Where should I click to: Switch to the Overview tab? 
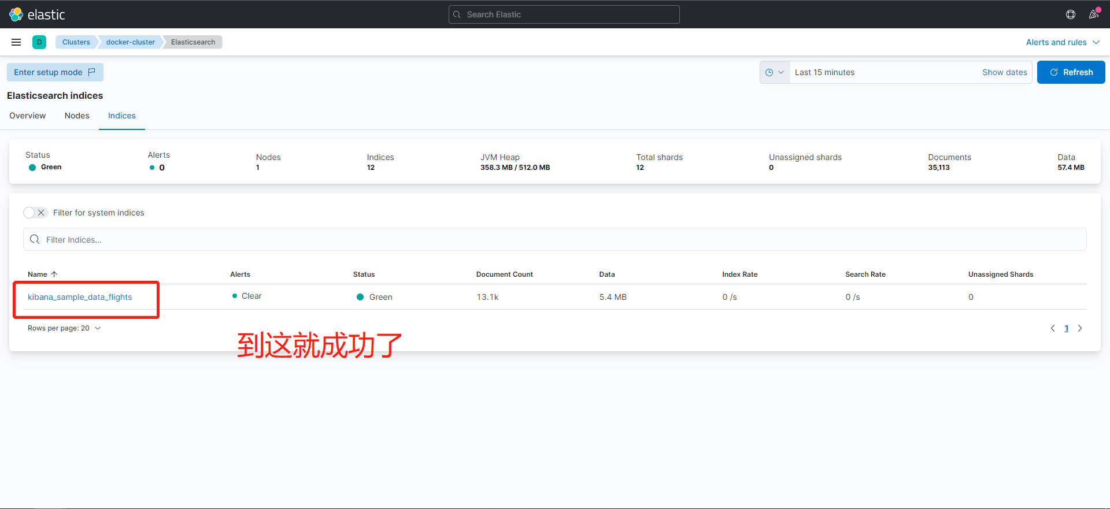(x=27, y=116)
